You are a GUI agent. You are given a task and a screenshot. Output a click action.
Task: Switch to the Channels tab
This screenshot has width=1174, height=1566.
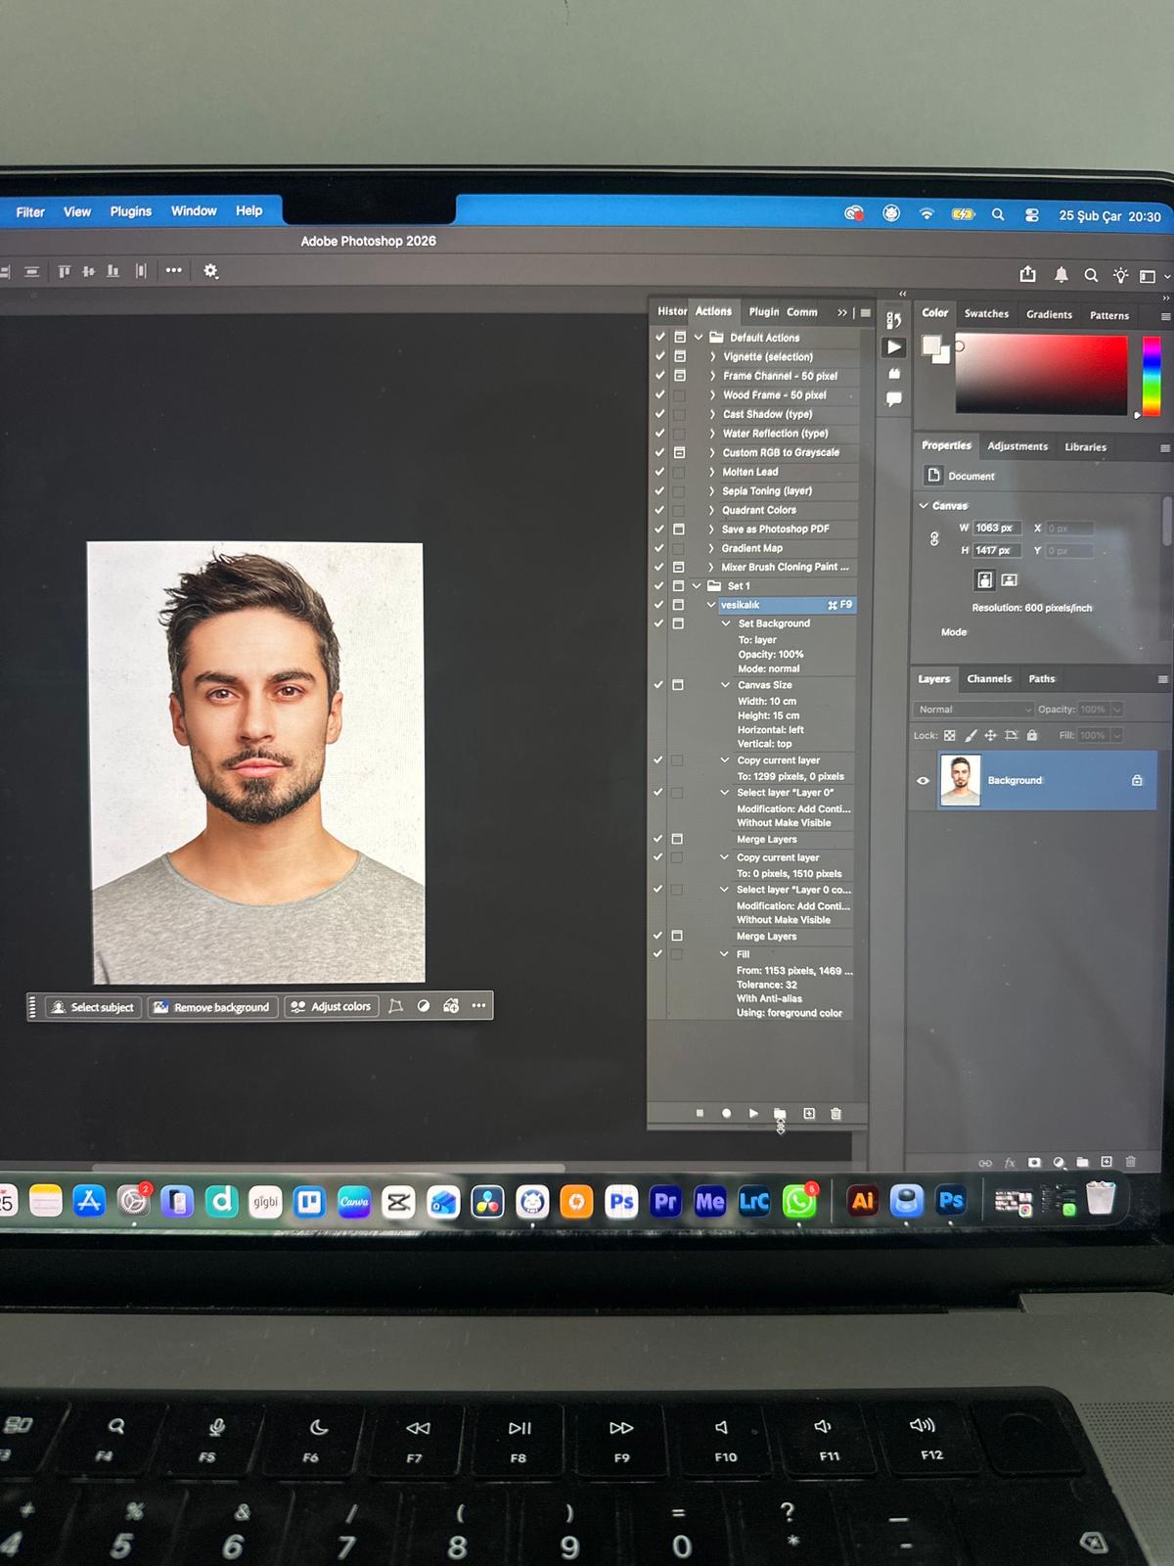tap(989, 678)
